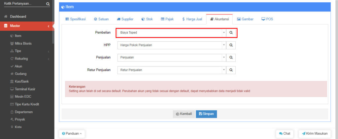The image size is (338, 139).
Task: Expand the Rekuring submenu
Action: (48, 59)
